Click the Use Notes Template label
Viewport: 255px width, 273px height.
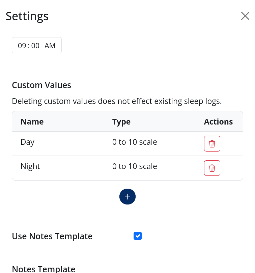point(52,236)
